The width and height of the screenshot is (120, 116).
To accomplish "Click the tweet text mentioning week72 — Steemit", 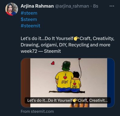I will tap(41, 51).
